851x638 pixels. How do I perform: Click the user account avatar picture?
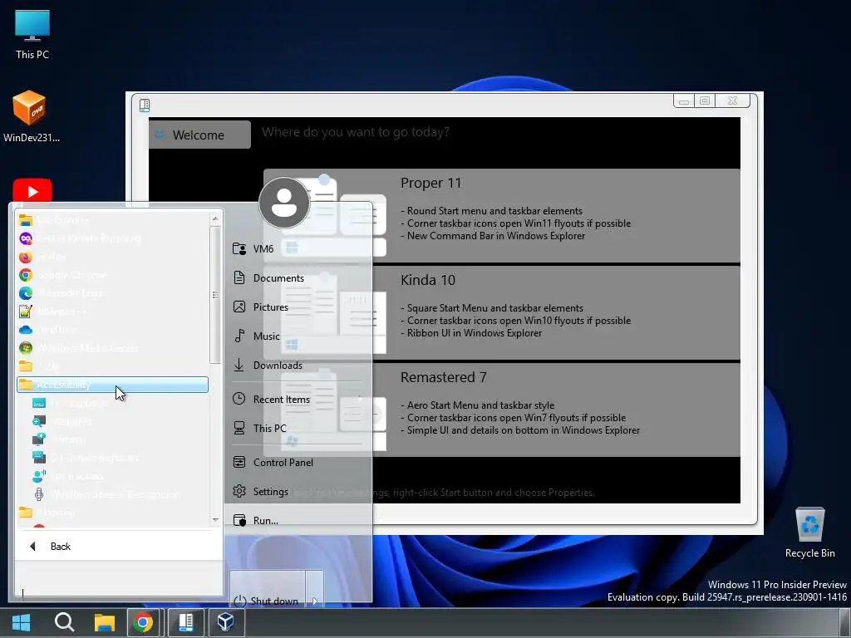pos(284,203)
